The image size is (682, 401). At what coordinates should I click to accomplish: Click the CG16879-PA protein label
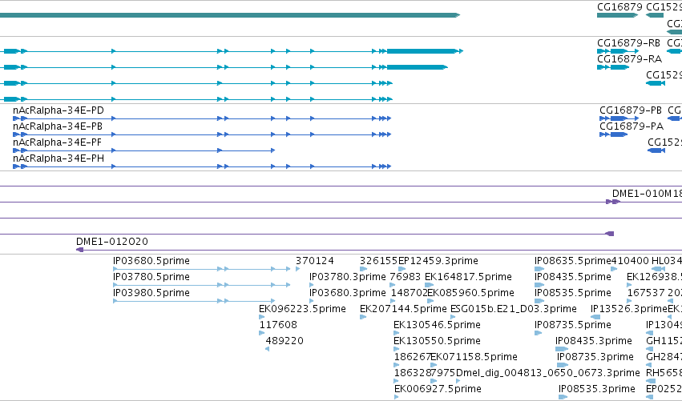632,126
